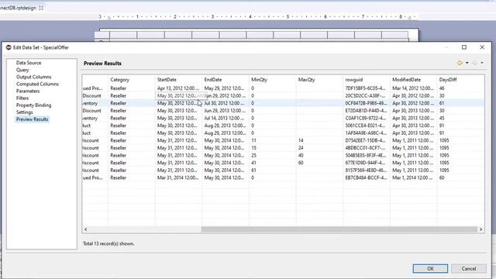Viewport: 496px width, 279px height.
Task: Click the back navigation arrow icon
Action: pyautogui.click(x=460, y=63)
